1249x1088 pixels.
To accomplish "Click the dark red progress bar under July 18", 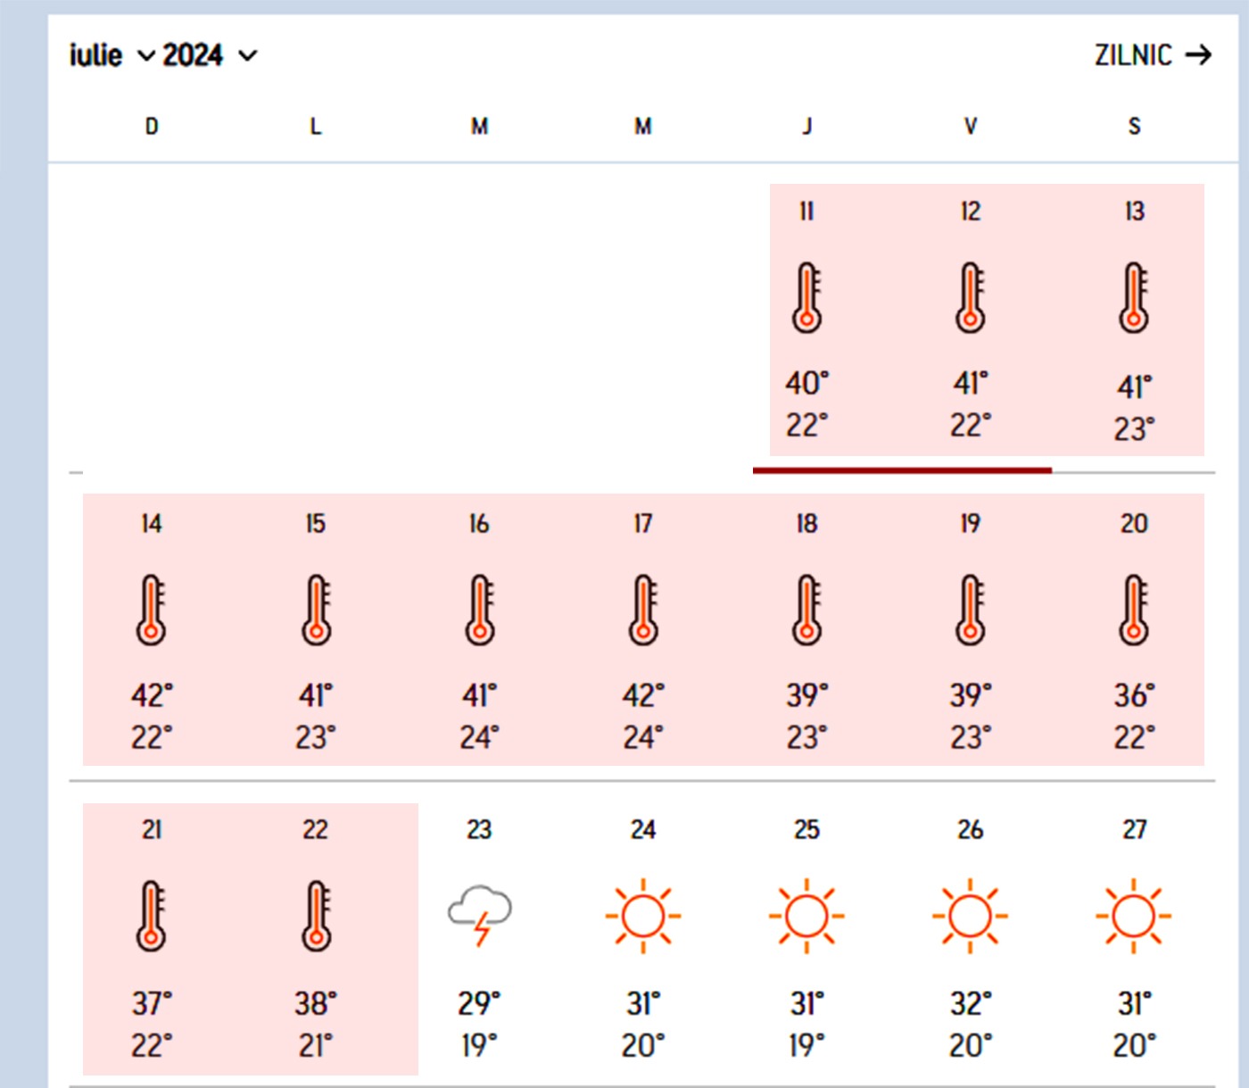I will (901, 469).
